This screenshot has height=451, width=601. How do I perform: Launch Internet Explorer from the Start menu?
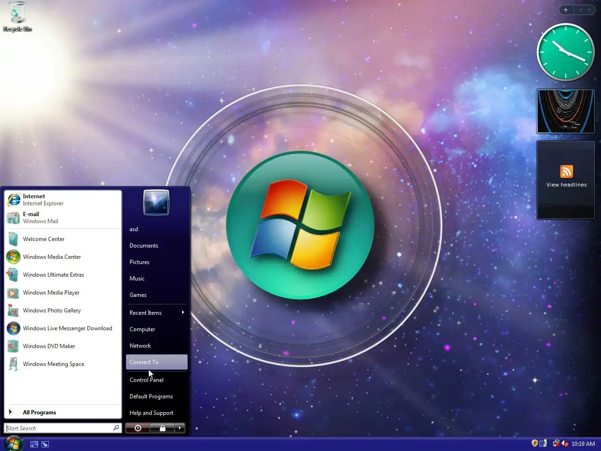(63, 200)
